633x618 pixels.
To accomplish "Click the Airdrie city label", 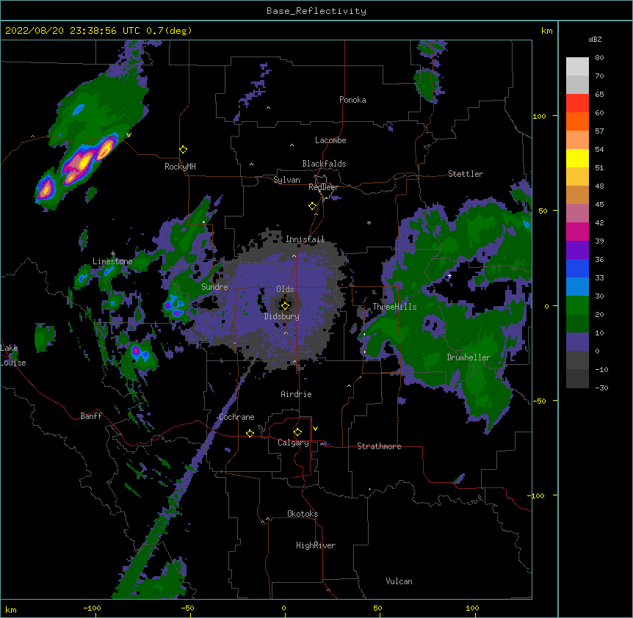I will tap(296, 394).
